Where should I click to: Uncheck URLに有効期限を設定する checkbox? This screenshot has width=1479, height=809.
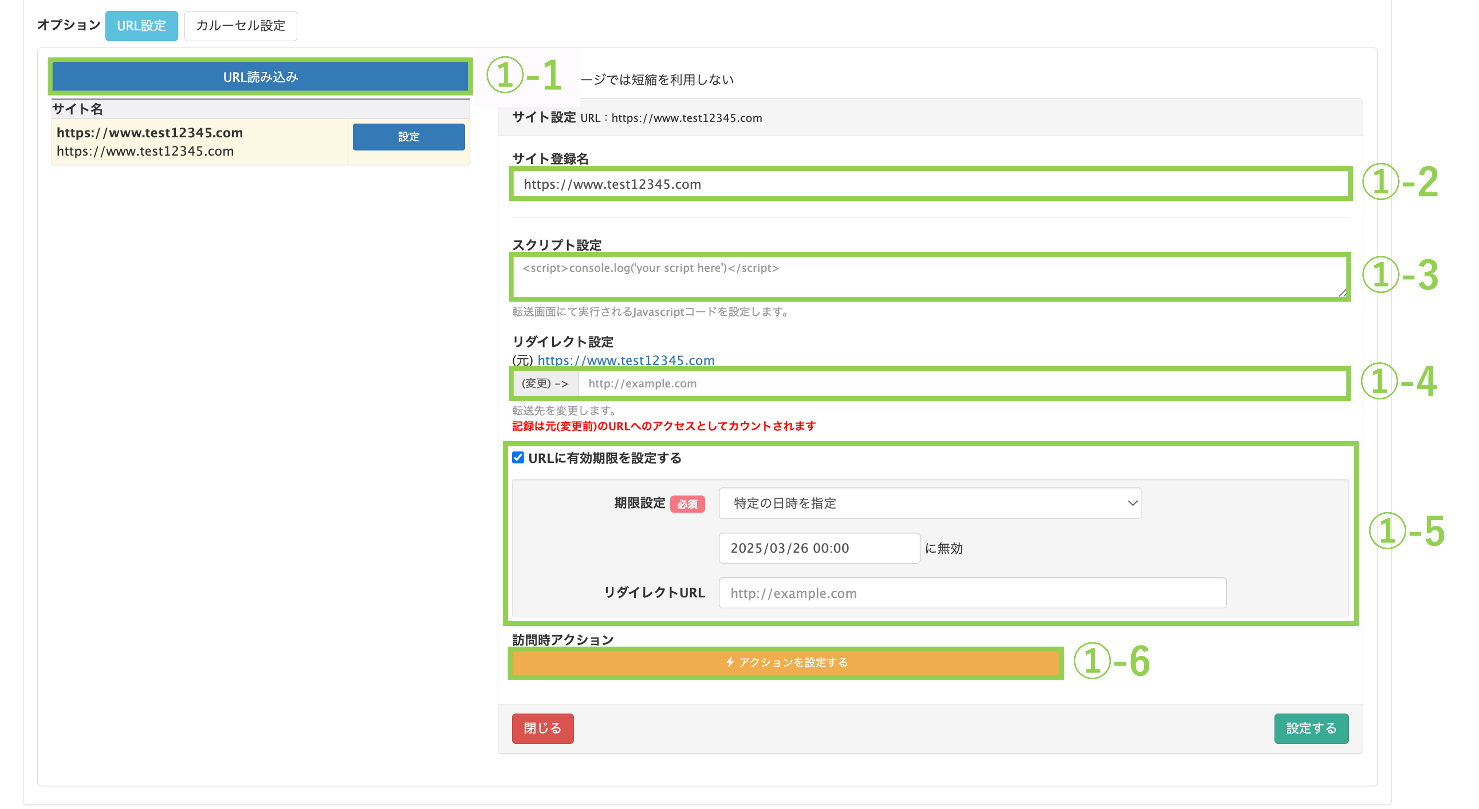click(x=518, y=458)
